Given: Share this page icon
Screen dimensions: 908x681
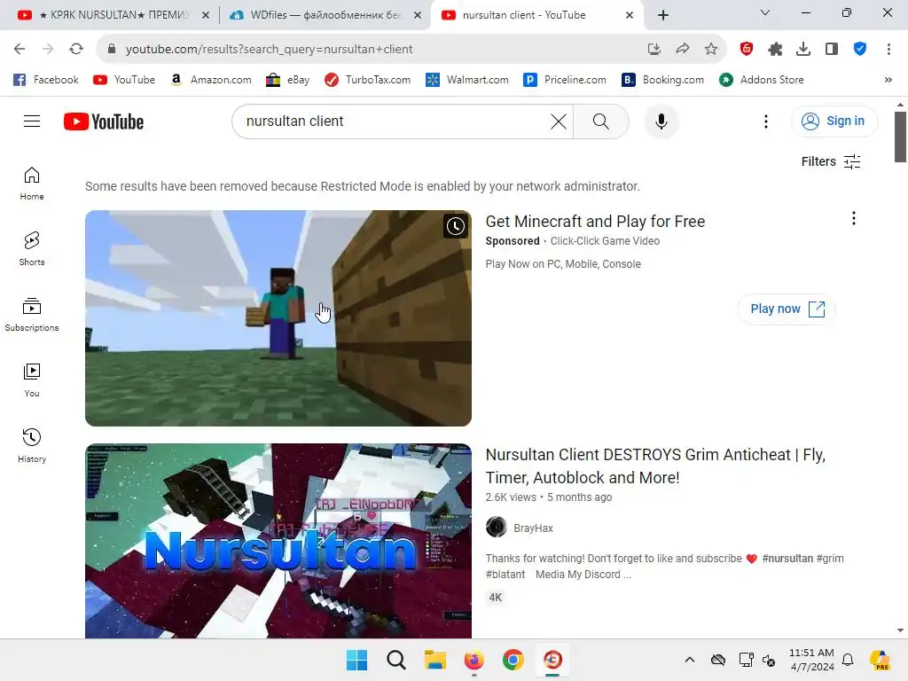Looking at the screenshot, I should pyautogui.click(x=683, y=50).
